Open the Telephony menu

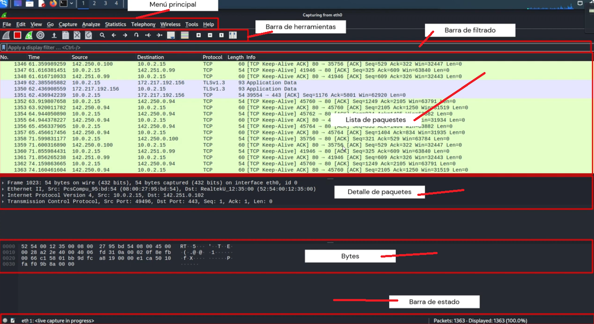point(143,25)
